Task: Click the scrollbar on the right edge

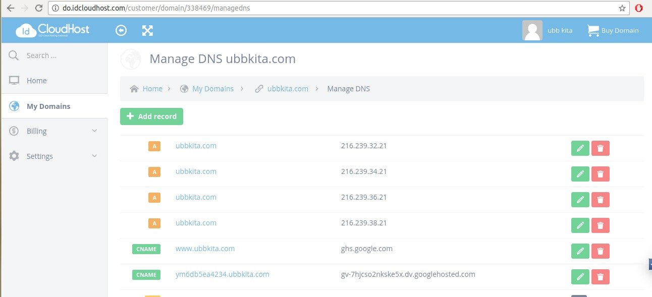Action: [650, 264]
